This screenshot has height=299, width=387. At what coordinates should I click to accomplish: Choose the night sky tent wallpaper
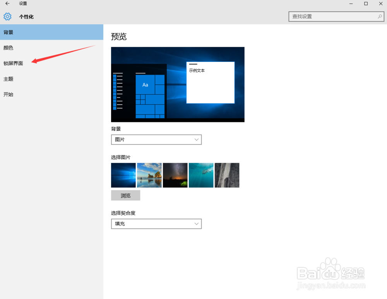click(175, 175)
